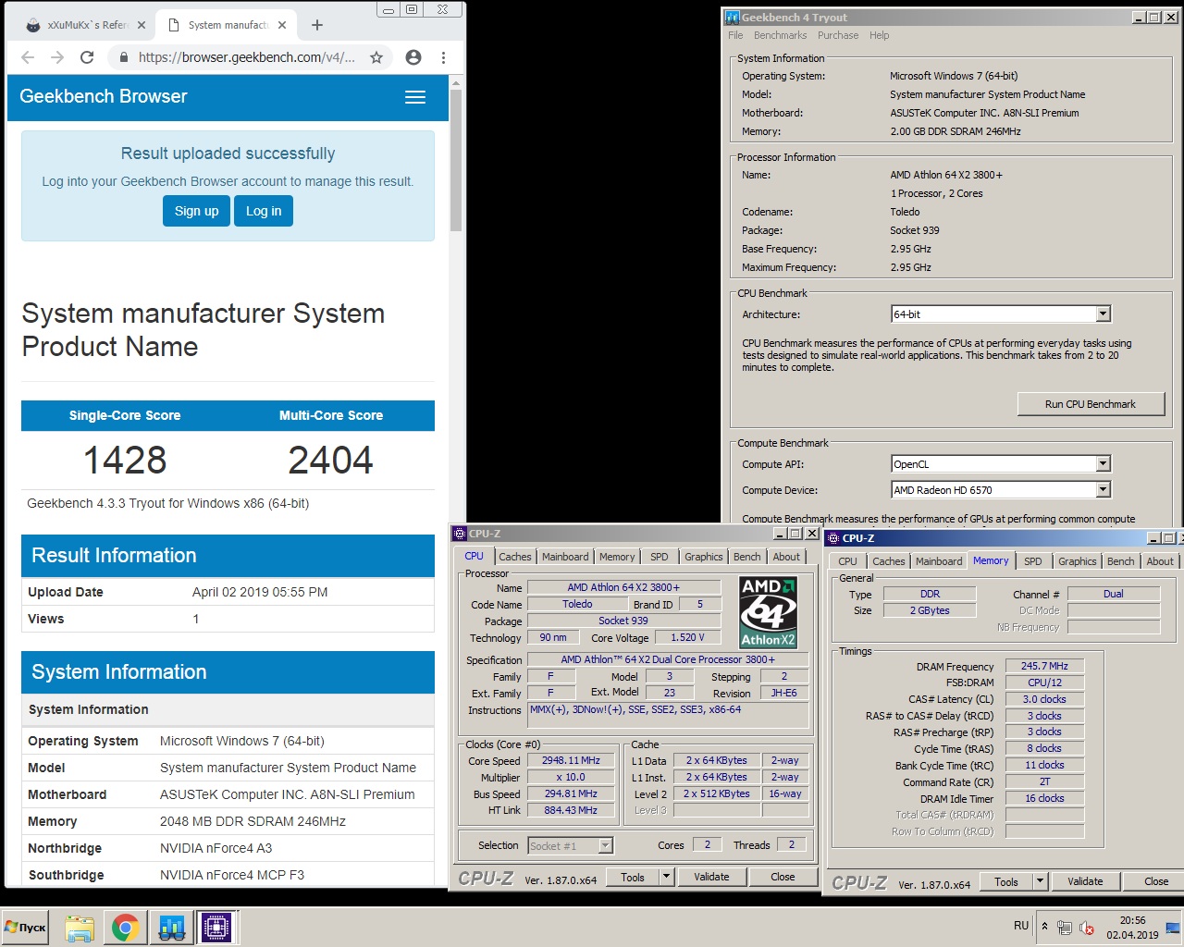
Task: Open the Chrome three-dot menu
Action: point(444,57)
